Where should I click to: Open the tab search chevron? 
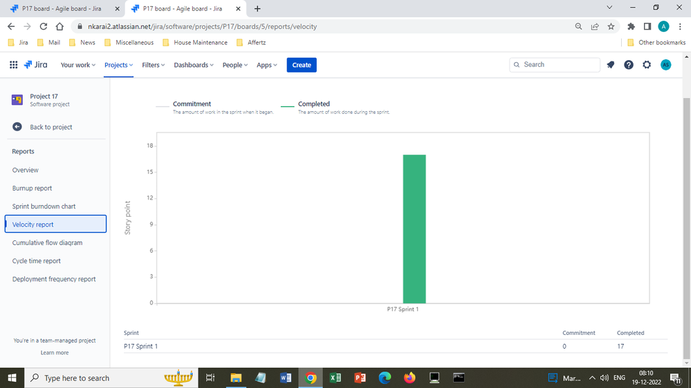tap(609, 8)
